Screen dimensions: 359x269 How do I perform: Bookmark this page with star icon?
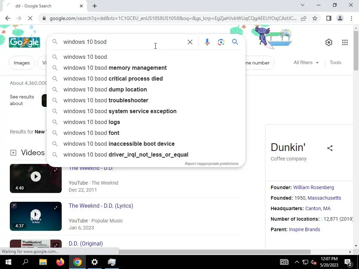coord(315,18)
